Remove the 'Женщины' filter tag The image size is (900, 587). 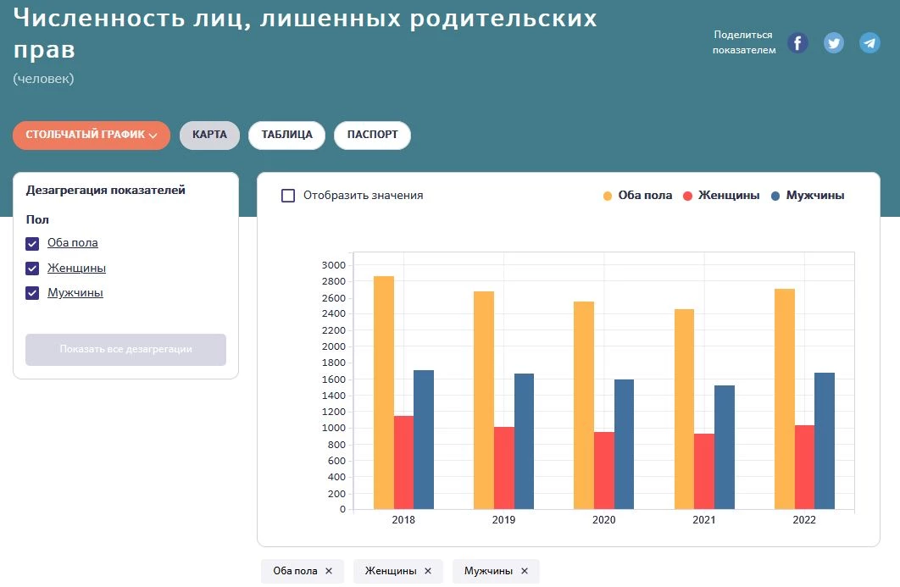[x=428, y=571]
